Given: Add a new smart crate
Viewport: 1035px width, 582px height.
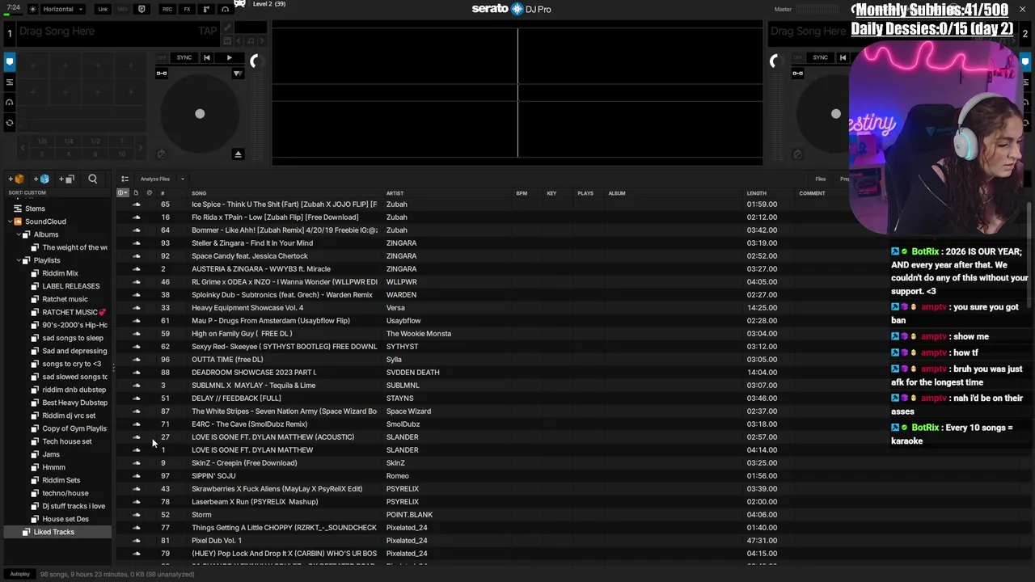Looking at the screenshot, I should point(41,179).
